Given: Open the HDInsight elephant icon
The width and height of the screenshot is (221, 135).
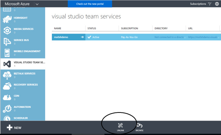Looking at the screenshot, I should [x=7, y=19].
